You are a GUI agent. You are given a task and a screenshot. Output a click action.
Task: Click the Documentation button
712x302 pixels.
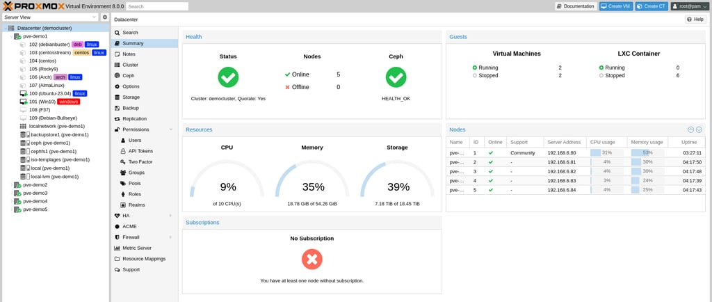pos(575,6)
